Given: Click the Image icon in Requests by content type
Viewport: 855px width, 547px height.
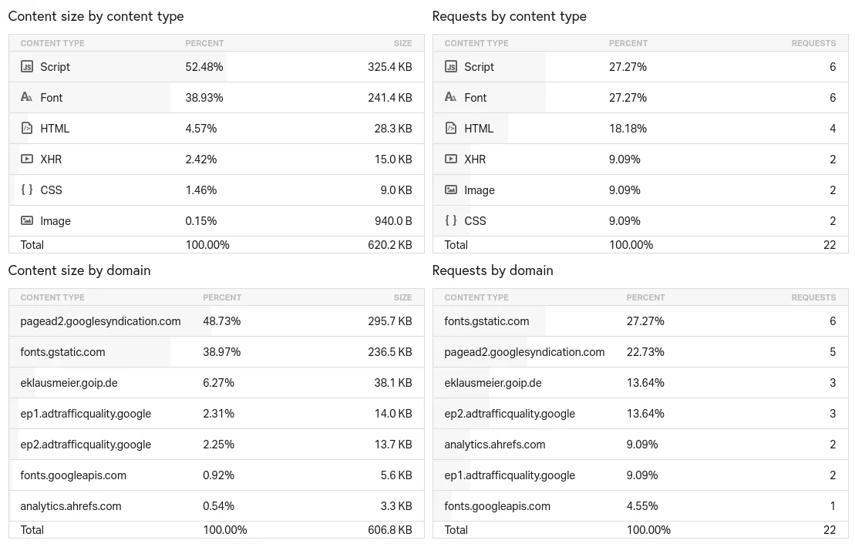Looking at the screenshot, I should pos(451,190).
